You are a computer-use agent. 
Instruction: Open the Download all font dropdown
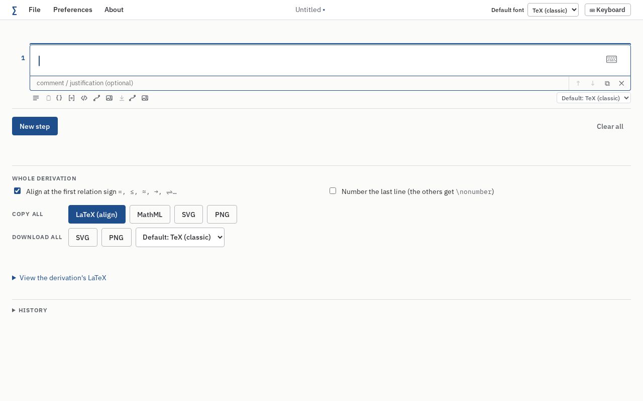[x=180, y=237]
